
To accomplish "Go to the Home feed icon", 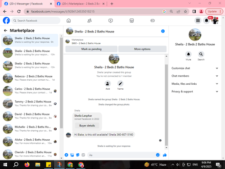I will [68, 21].
